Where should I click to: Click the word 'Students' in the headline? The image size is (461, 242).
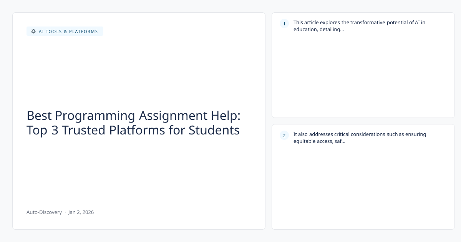[x=214, y=130]
